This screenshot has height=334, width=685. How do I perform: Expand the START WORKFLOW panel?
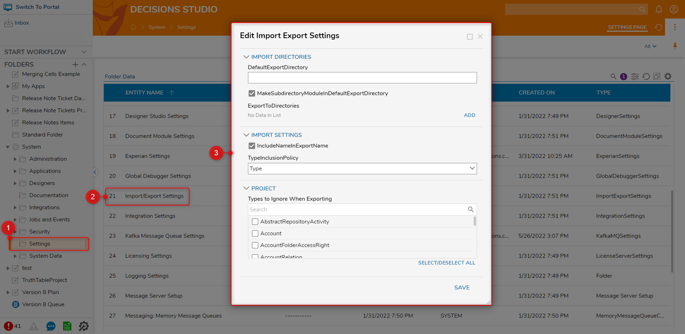pyautogui.click(x=84, y=52)
